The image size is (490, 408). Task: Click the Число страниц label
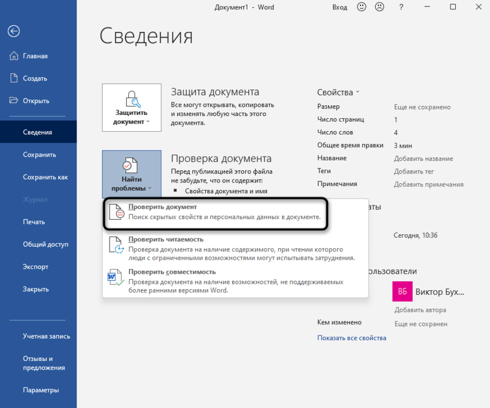coord(340,120)
